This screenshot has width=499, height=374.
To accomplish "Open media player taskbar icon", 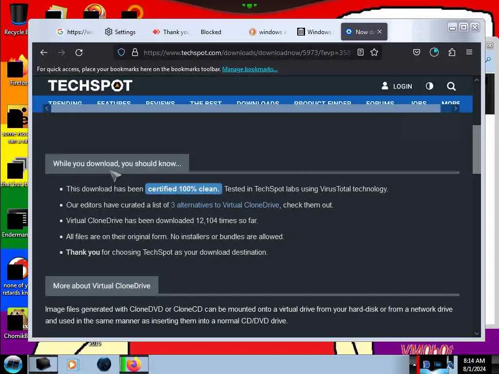I will [72, 364].
